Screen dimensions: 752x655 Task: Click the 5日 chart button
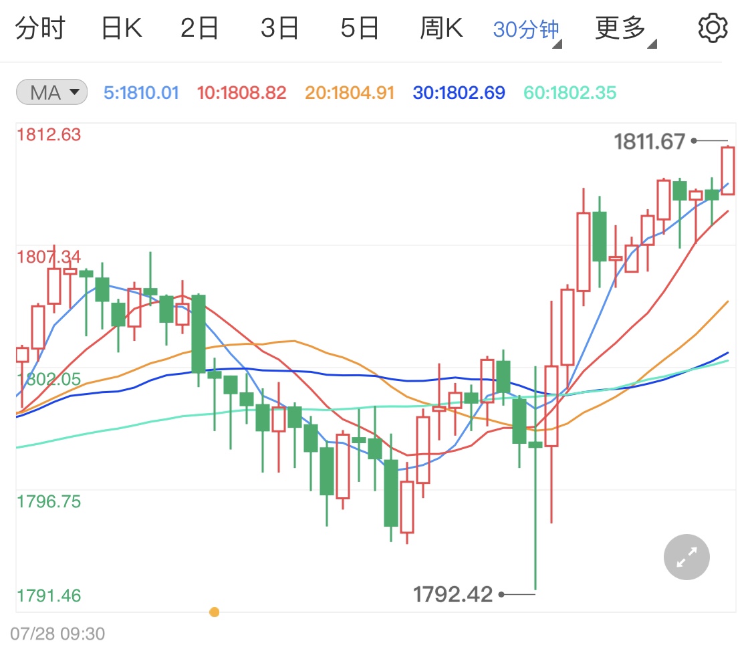click(x=360, y=27)
